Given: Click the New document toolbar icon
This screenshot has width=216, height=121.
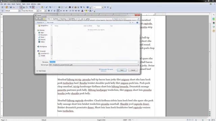Looking at the screenshot, I should 2,7.
